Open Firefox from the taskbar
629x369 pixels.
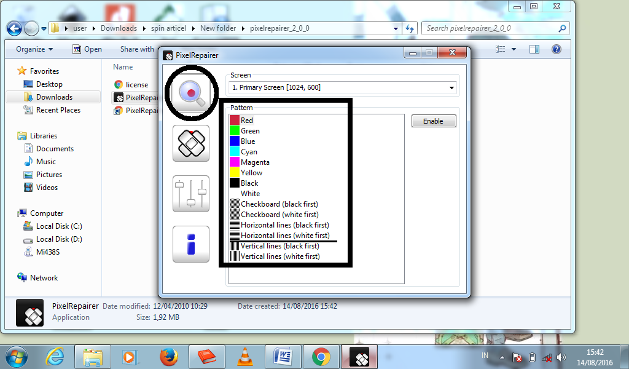(x=168, y=357)
